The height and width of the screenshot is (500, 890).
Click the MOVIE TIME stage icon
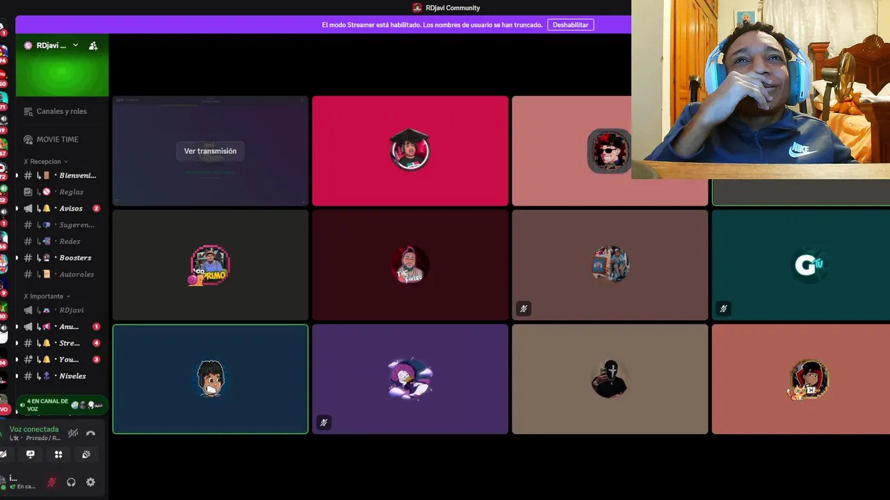29,140
